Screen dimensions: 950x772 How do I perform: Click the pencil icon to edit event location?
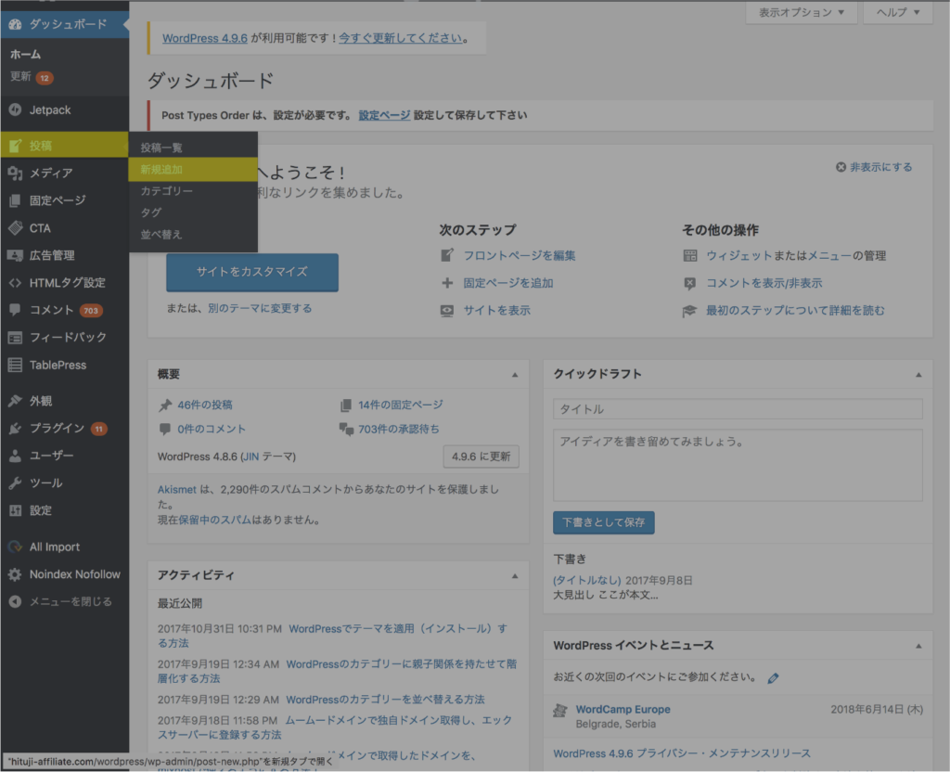[x=773, y=678]
